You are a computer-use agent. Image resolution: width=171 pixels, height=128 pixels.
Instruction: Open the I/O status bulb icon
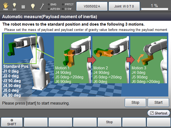point(14,6)
